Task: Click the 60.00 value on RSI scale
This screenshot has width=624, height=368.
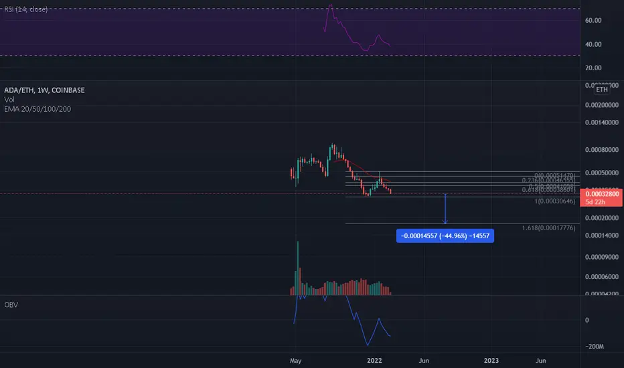Action: tap(593, 20)
